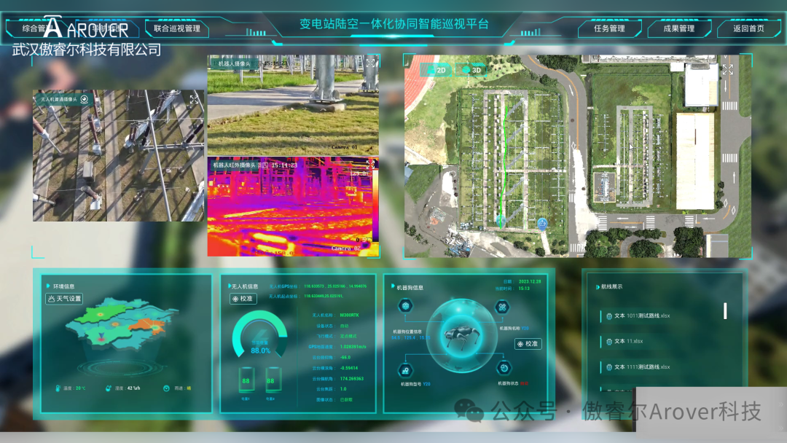Click the robot dog position info hexagon icon
The width and height of the screenshot is (787, 443).
point(407,308)
